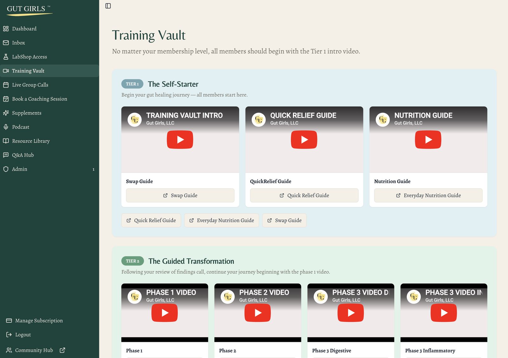
Task: Click the LabShop Access flask icon
Action: point(6,56)
